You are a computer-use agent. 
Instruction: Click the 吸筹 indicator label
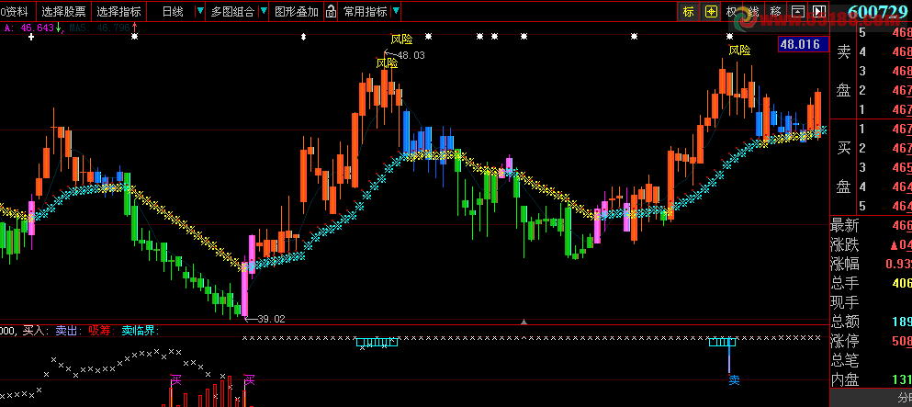click(102, 331)
